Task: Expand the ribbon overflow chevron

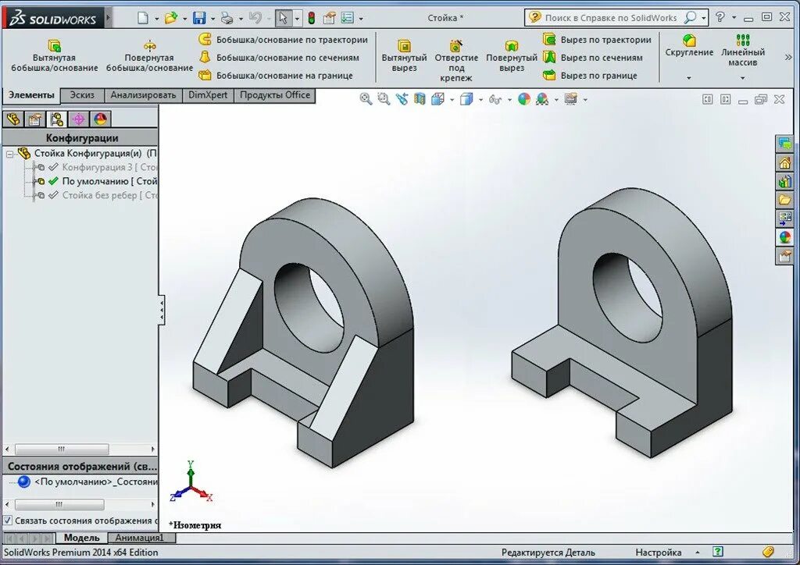Action: click(788, 58)
